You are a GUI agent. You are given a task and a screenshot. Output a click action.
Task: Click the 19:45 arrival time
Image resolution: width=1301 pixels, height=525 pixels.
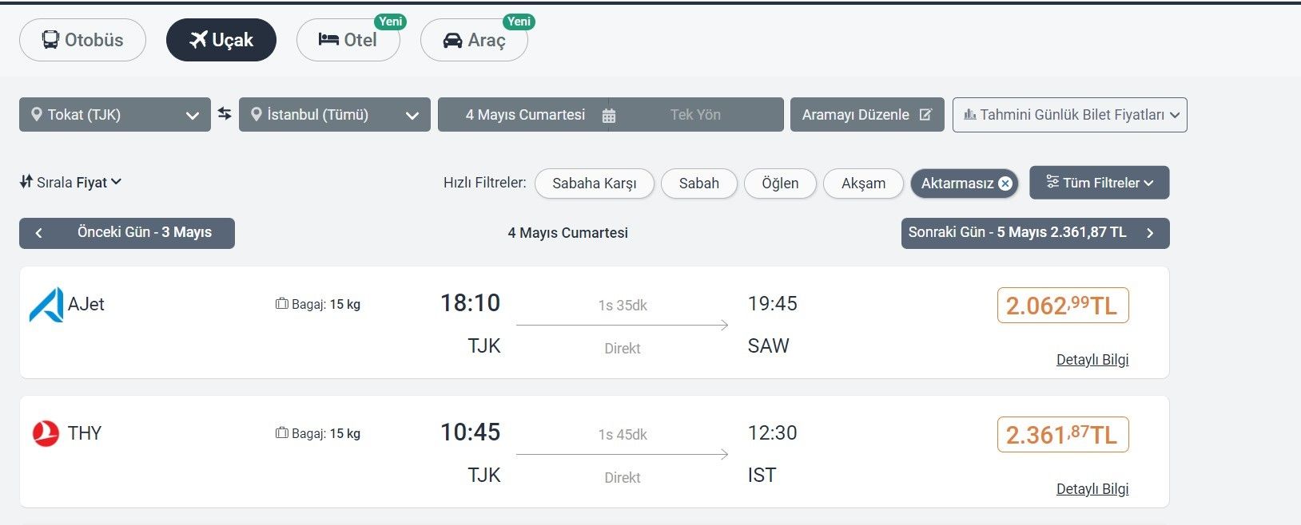[772, 303]
